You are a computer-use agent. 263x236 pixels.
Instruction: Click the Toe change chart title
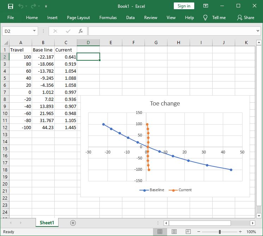(x=165, y=103)
